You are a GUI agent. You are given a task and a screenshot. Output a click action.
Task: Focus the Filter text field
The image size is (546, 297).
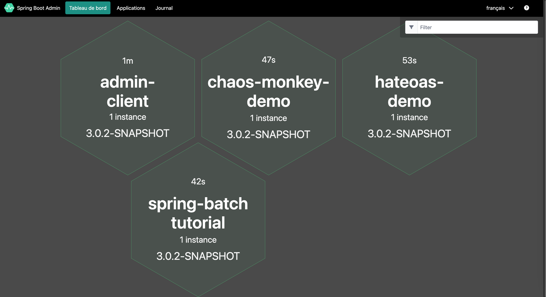pos(477,27)
